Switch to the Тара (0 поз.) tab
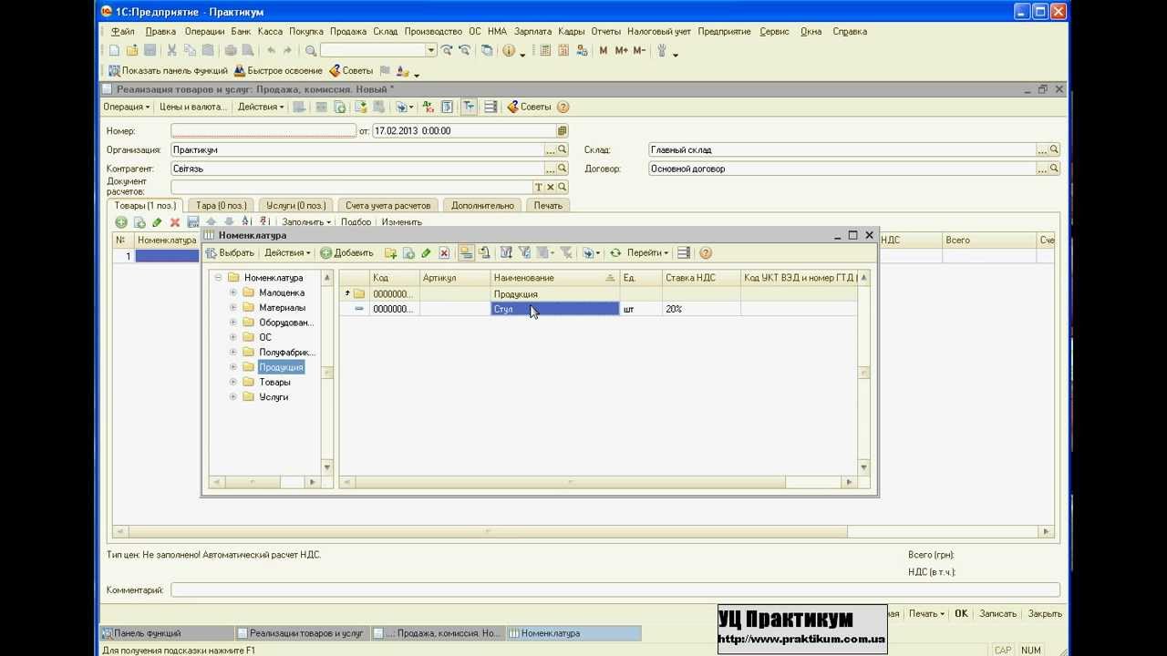This screenshot has height=656, width=1167. (221, 205)
